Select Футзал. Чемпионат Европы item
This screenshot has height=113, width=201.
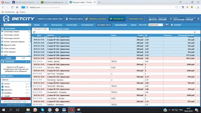pos(14,42)
